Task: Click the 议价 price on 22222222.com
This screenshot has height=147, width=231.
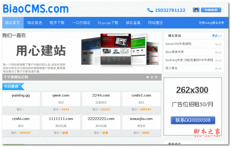Action: [105, 133]
